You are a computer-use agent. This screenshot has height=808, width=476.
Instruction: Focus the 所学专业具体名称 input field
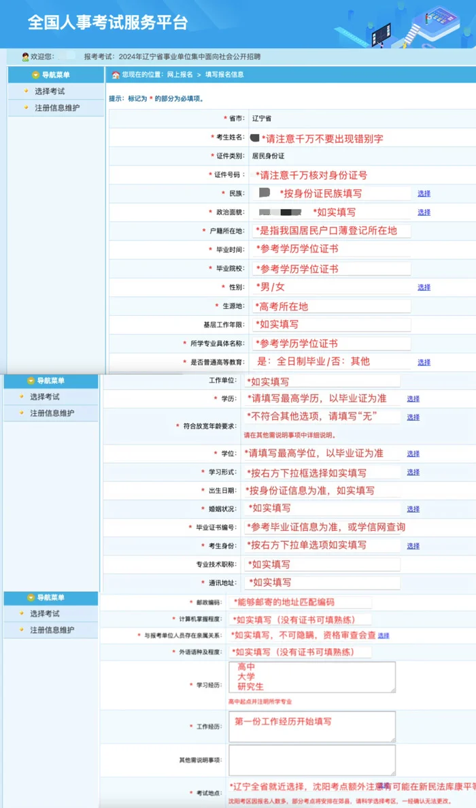click(331, 343)
